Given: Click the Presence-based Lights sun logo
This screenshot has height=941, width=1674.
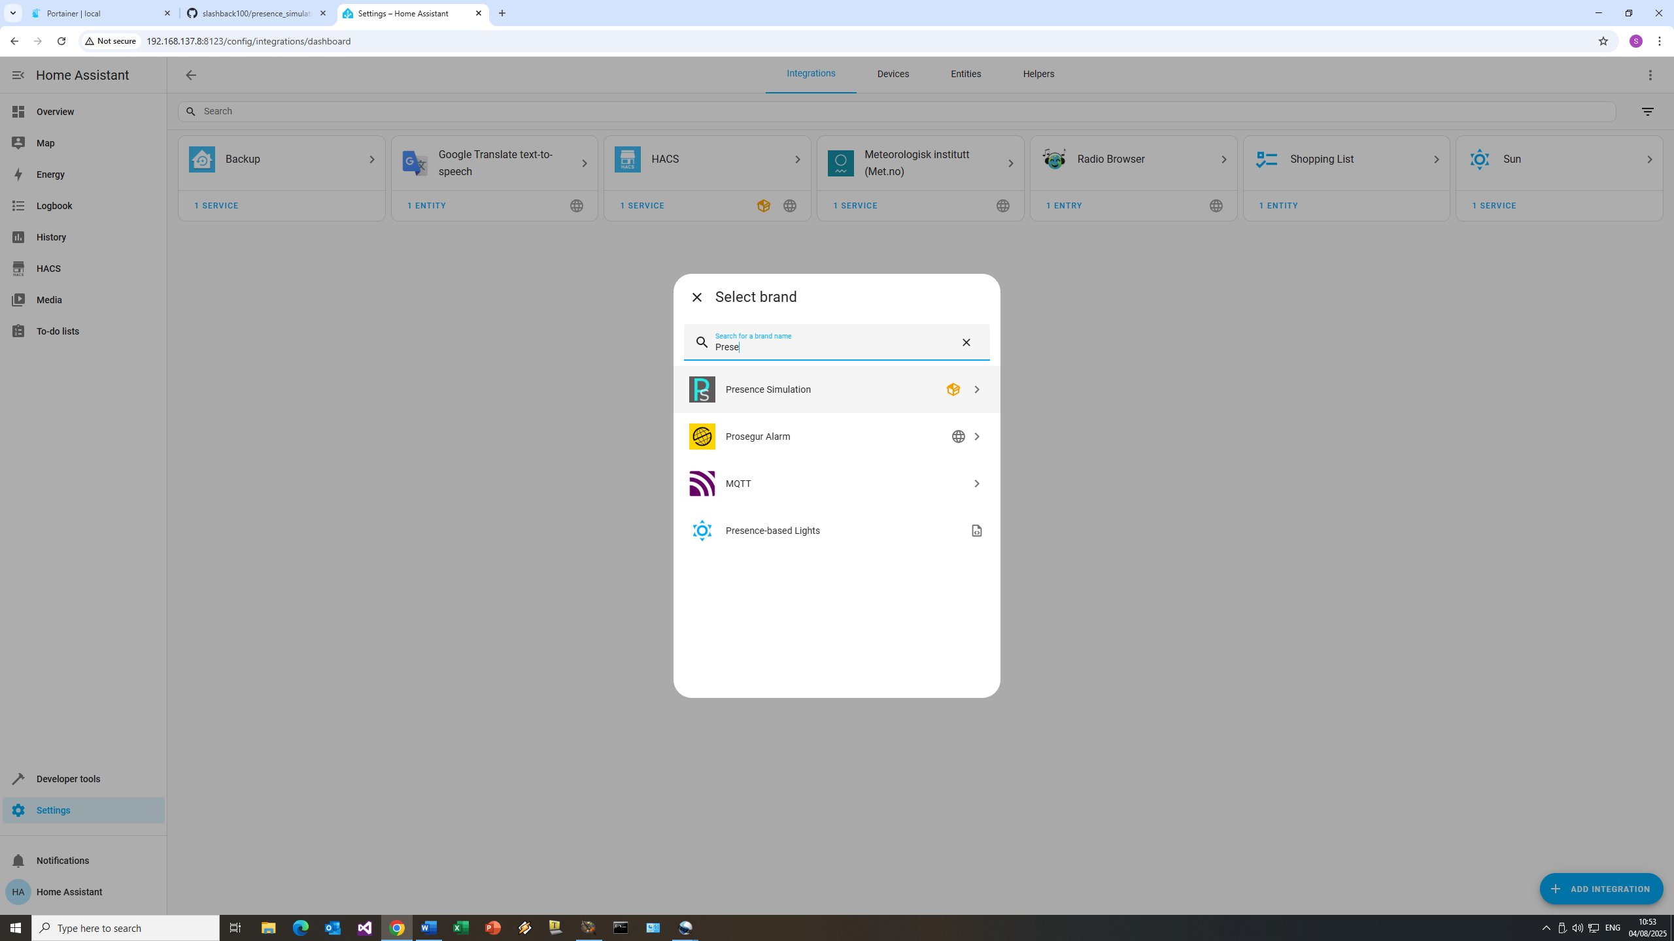Looking at the screenshot, I should coord(702,531).
